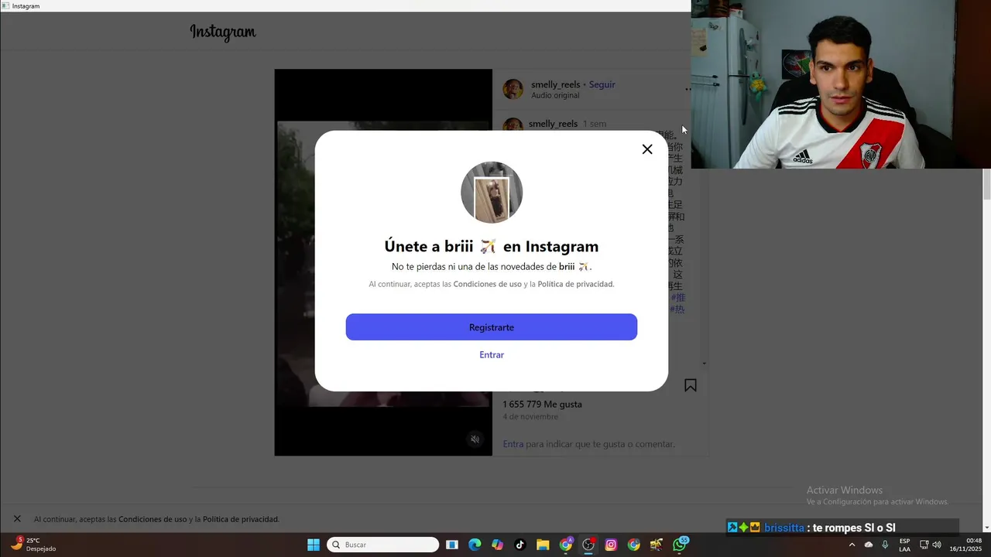The width and height of the screenshot is (991, 557).
Task: Click the page vertical scrollbar thumb
Action: click(x=986, y=184)
